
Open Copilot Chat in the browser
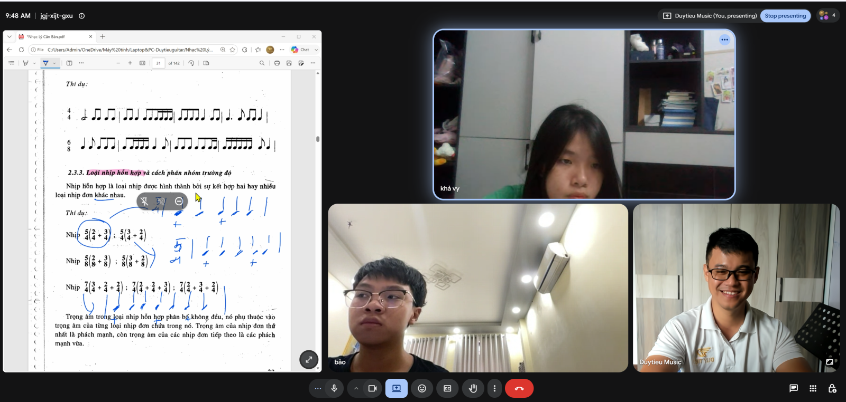click(300, 50)
